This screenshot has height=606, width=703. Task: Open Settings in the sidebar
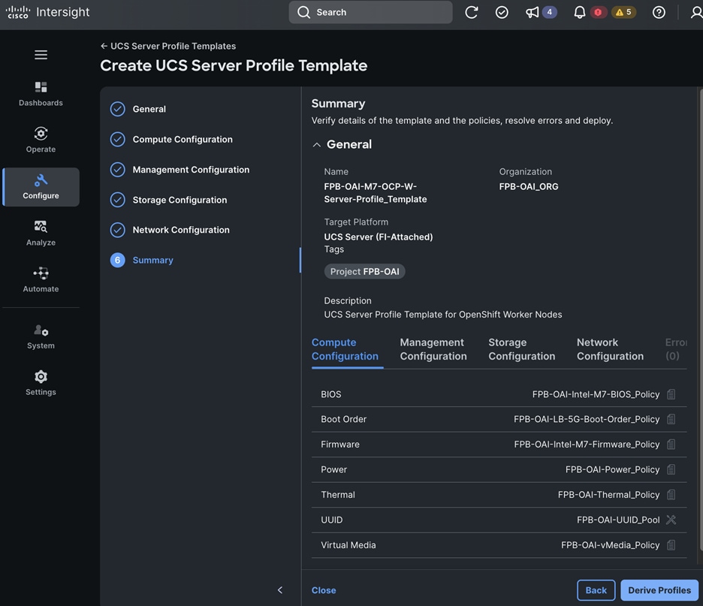pyautogui.click(x=41, y=383)
